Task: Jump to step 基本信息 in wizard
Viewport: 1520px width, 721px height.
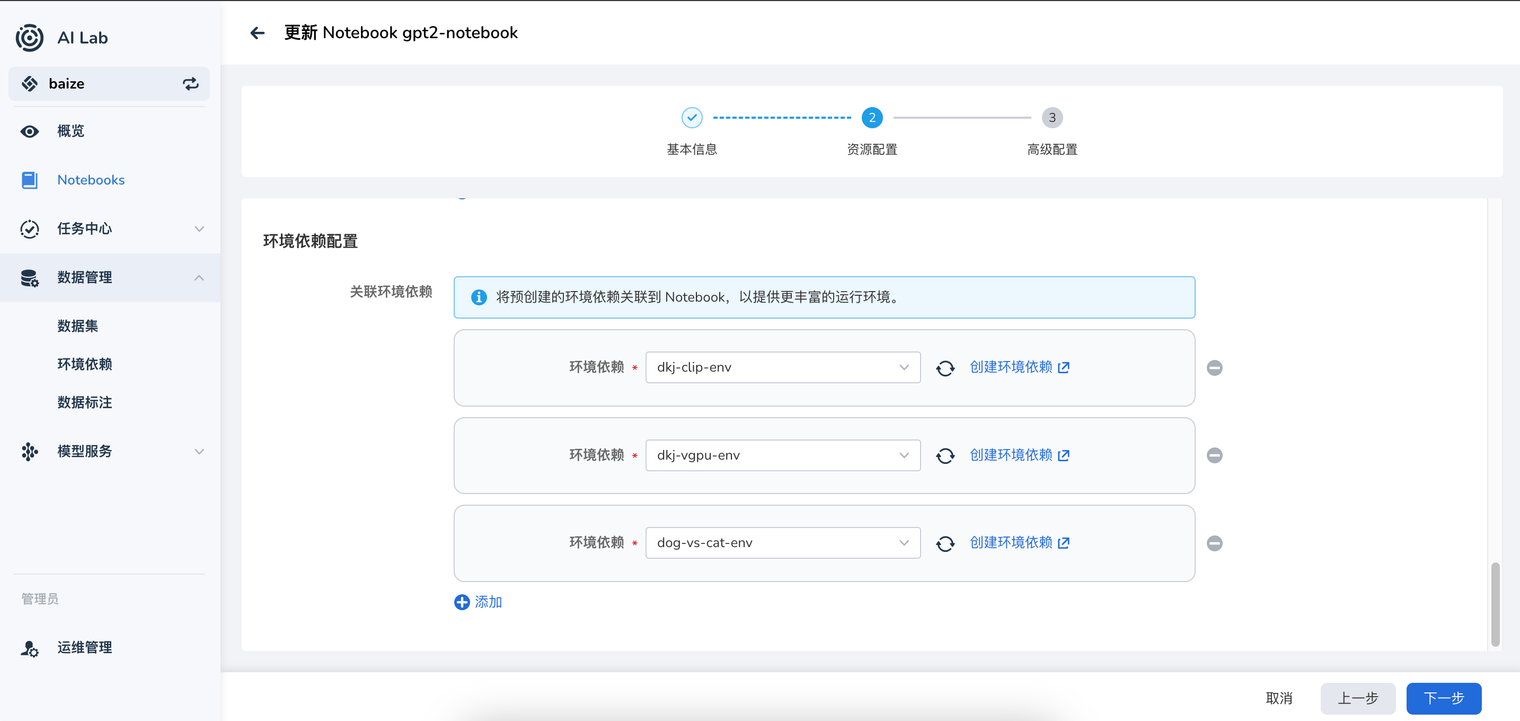Action: pyautogui.click(x=692, y=118)
